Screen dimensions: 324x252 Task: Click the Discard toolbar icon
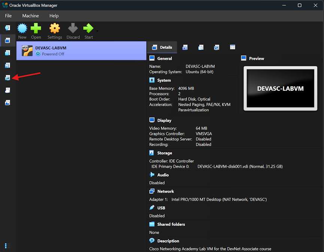pos(73,31)
